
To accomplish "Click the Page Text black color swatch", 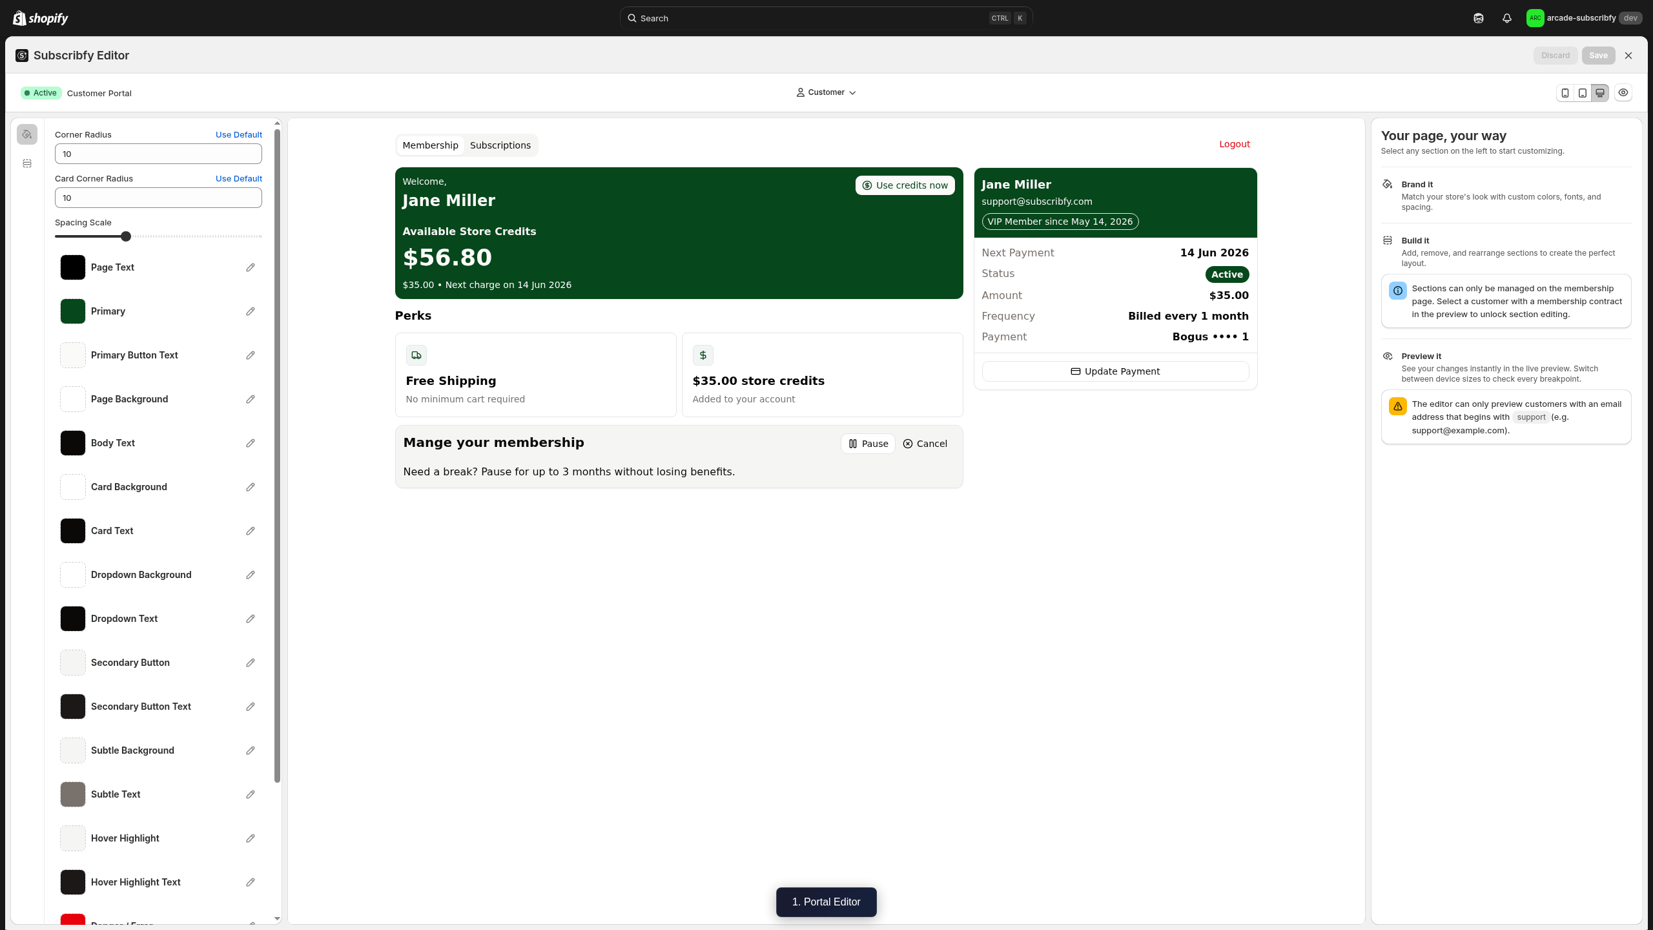I will point(73,267).
